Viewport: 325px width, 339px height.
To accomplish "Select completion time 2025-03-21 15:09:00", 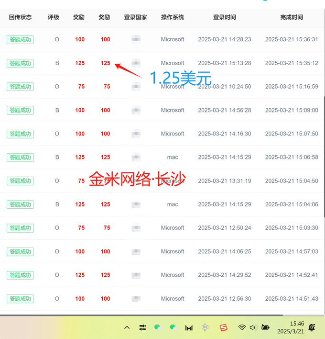I will click(x=292, y=110).
